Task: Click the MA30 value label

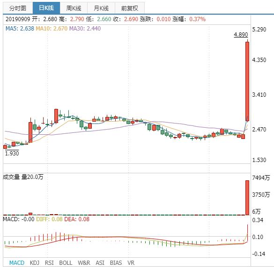Action: [x=85, y=28]
